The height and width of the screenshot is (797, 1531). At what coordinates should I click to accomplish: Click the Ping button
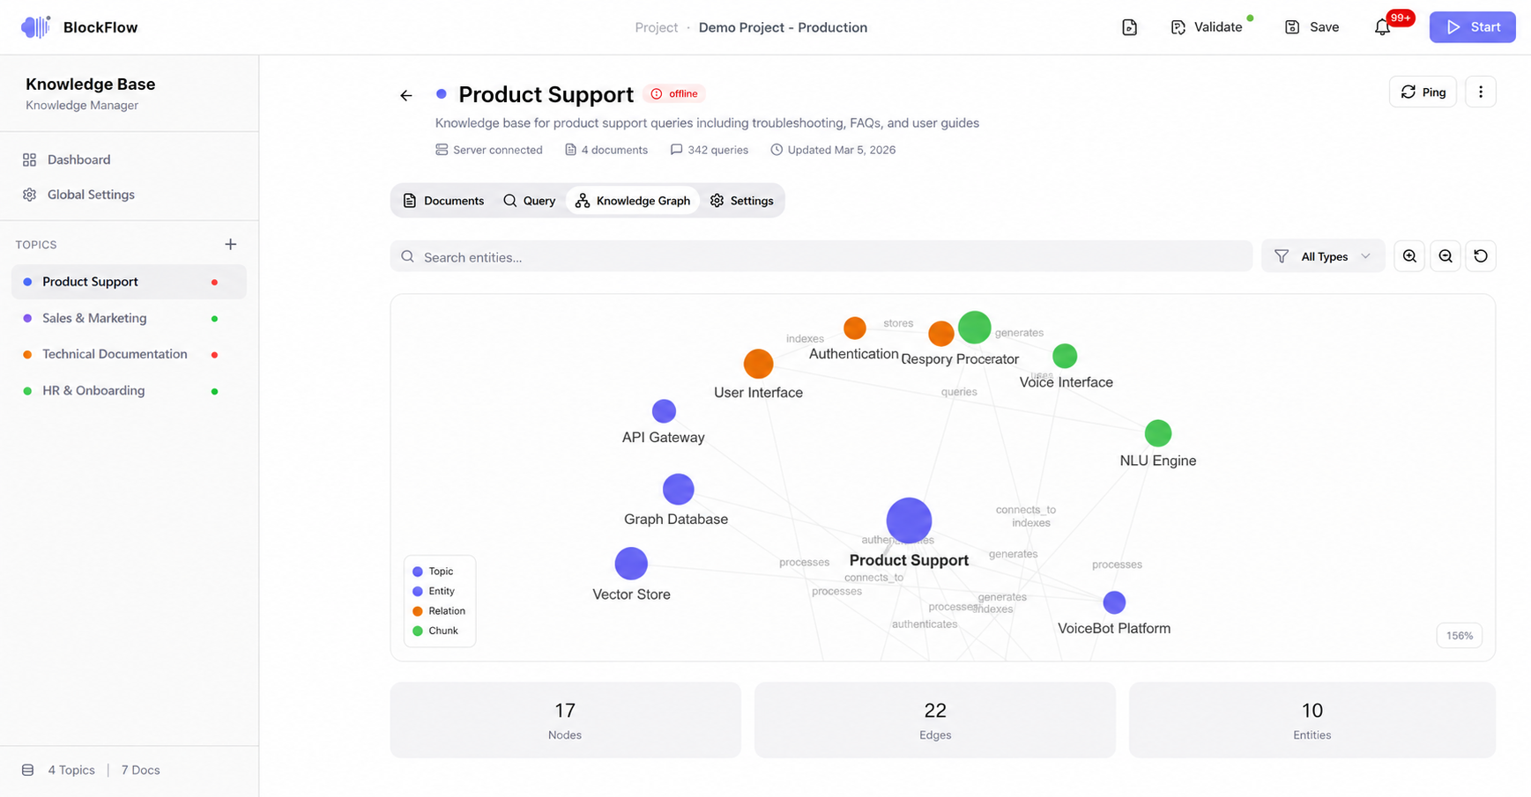tap(1423, 92)
